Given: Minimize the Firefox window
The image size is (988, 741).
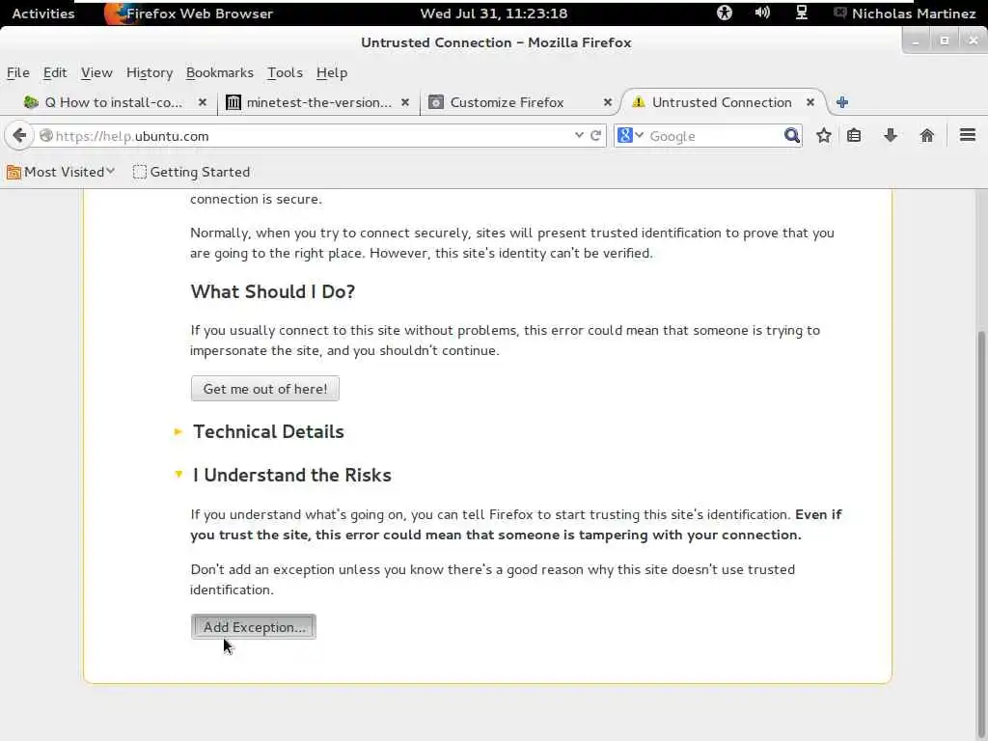Looking at the screenshot, I should (x=916, y=41).
